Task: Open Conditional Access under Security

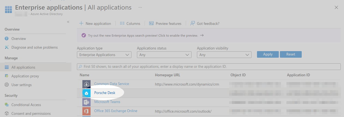Action: [26, 105]
